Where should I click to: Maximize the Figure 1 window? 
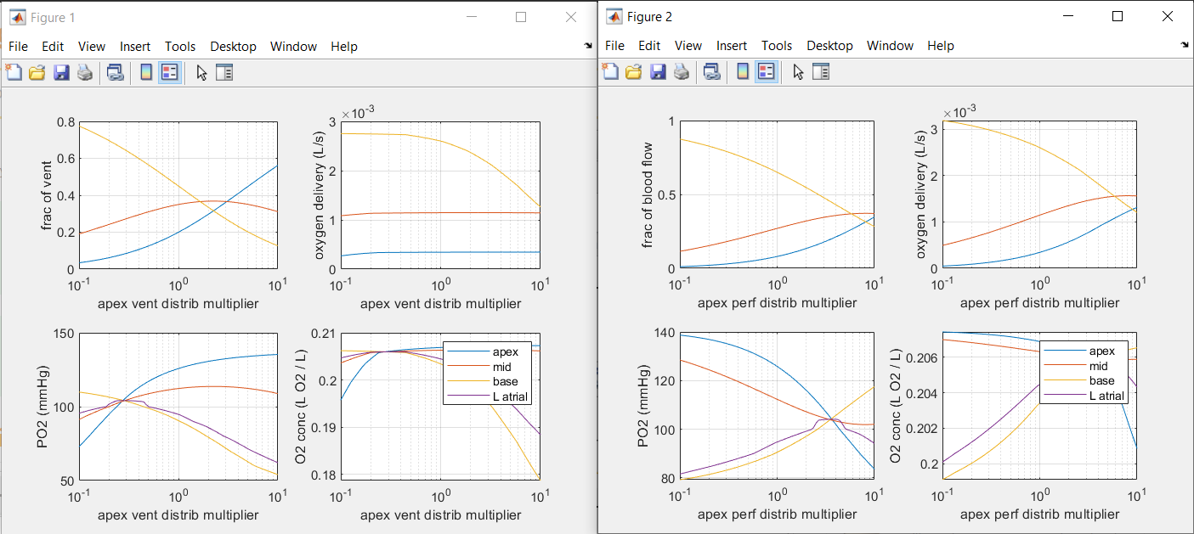coord(521,17)
